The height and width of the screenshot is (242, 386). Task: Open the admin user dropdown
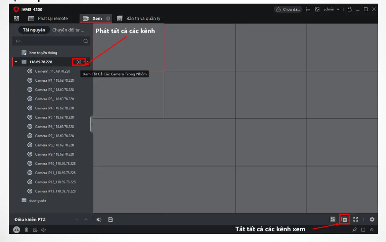pyautogui.click(x=332, y=10)
